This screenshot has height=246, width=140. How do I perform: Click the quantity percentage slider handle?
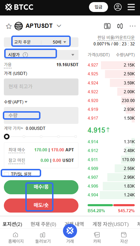[x=7, y=137]
